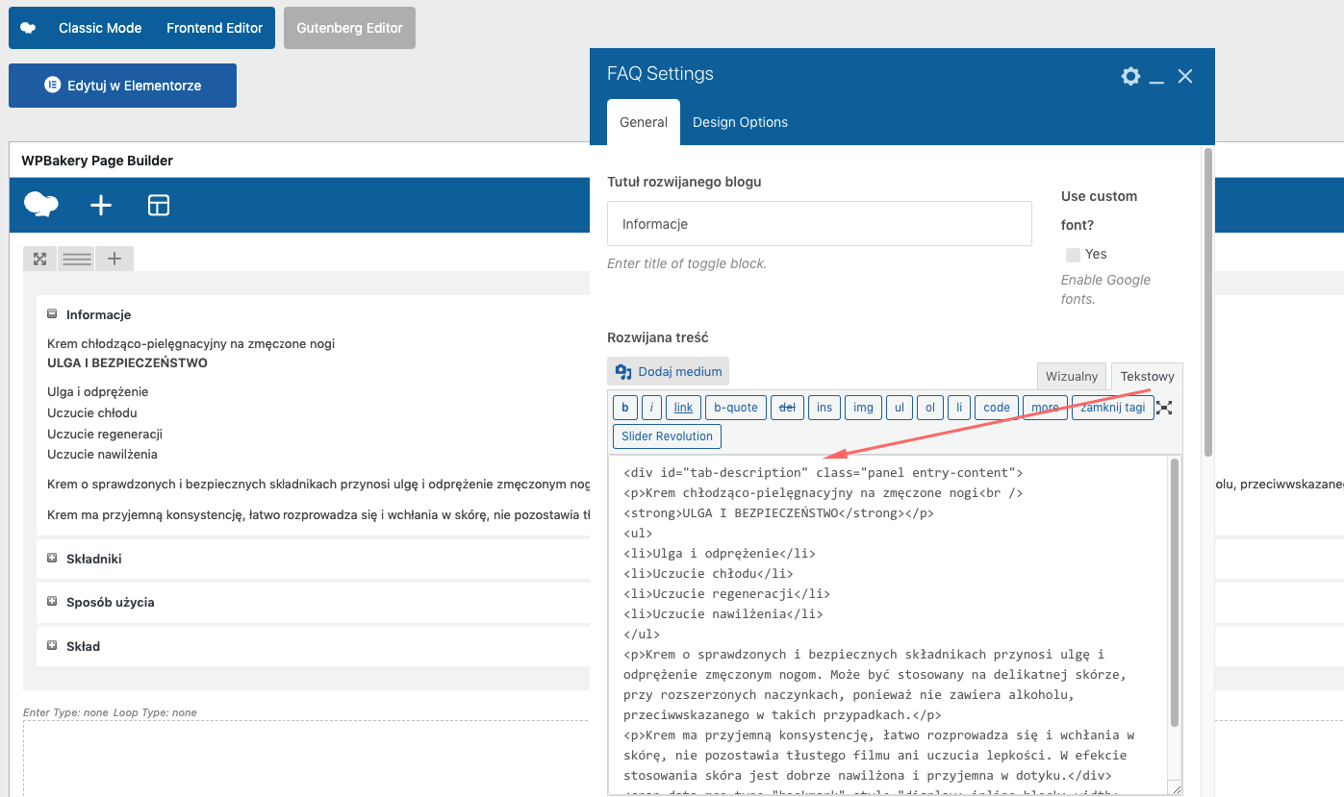
Task: Insert ordered list with ol button
Action: [930, 408]
